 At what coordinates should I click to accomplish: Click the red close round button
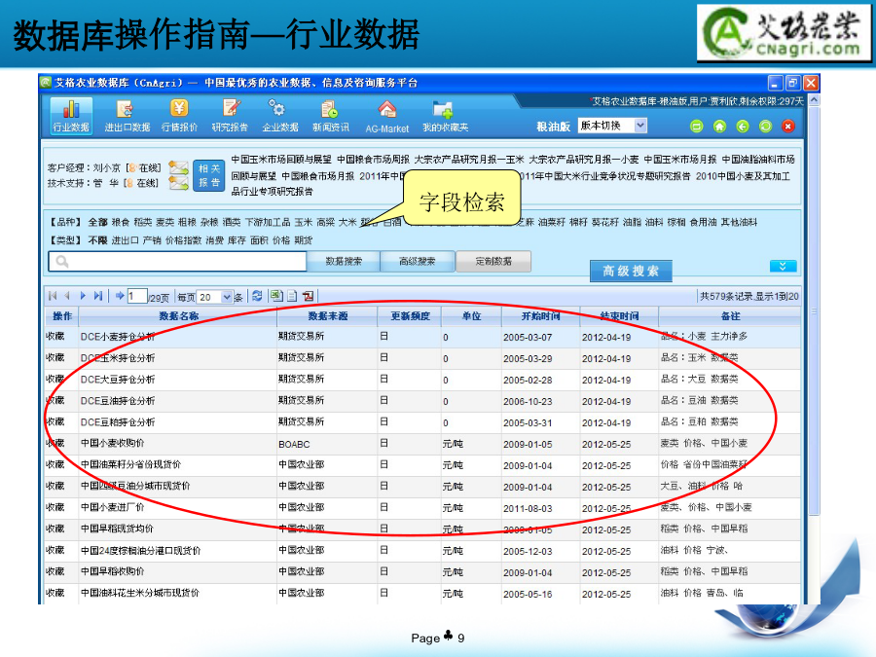coord(788,127)
